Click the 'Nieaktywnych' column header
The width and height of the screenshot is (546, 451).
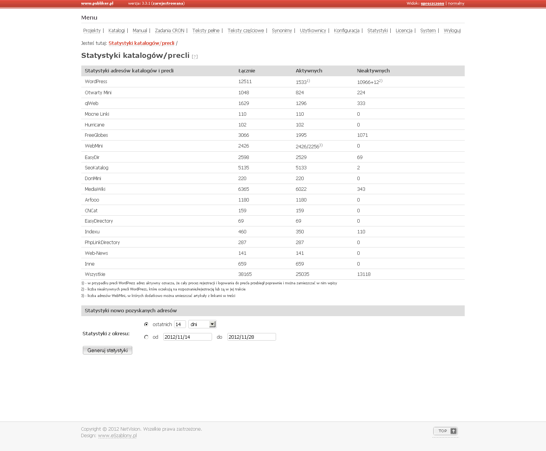[x=373, y=71]
